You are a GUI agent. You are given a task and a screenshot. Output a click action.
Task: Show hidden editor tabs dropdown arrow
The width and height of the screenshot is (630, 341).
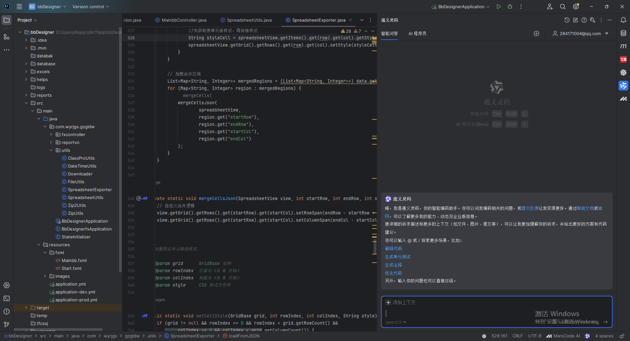tap(362, 20)
